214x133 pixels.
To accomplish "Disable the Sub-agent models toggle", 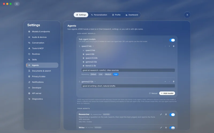I will [x=172, y=40].
